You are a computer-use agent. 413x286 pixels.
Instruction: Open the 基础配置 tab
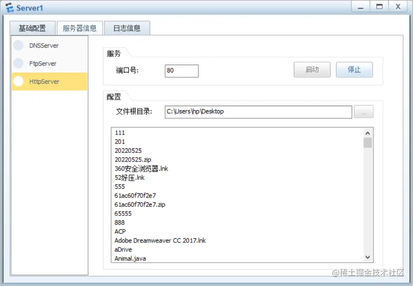tap(33, 28)
